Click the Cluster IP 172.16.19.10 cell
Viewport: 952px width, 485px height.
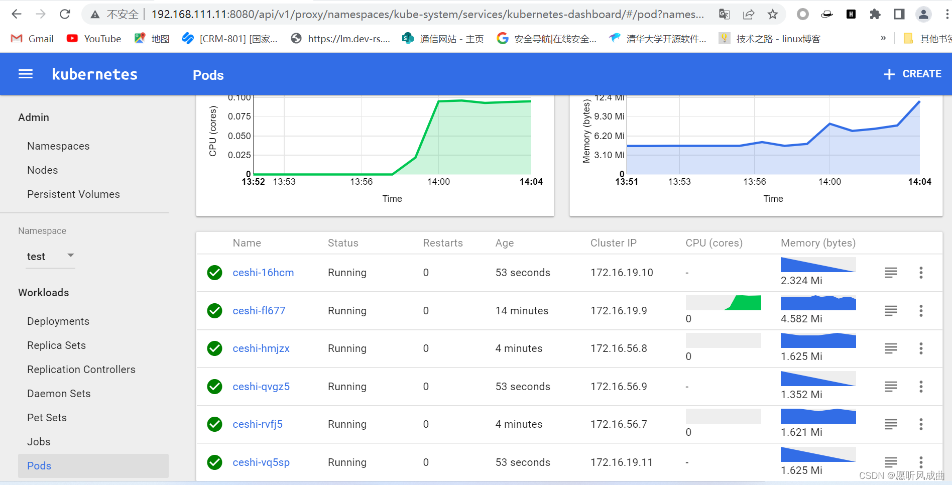coord(622,273)
